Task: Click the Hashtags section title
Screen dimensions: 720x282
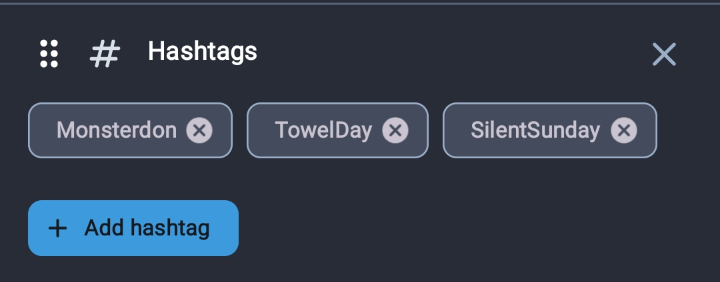Action: click(203, 51)
